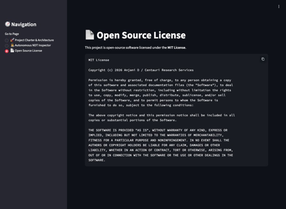Click the Navigation sidebar heading
This screenshot has width=286, height=209.
point(24,24)
